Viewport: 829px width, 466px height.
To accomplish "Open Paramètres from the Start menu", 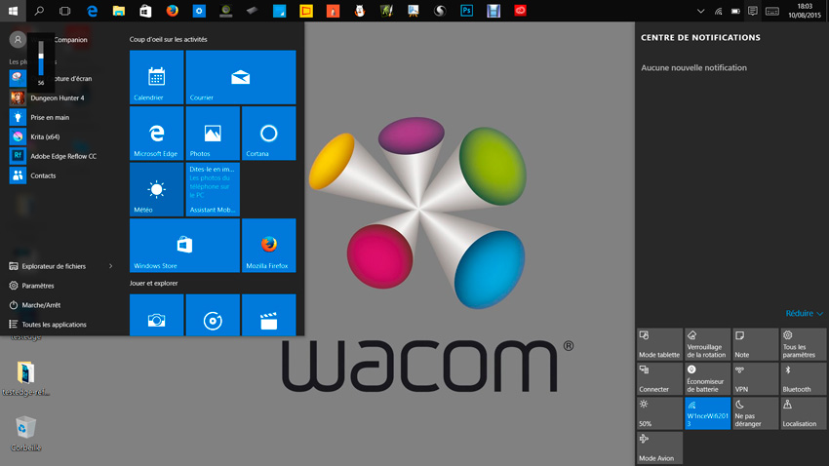I will point(38,286).
